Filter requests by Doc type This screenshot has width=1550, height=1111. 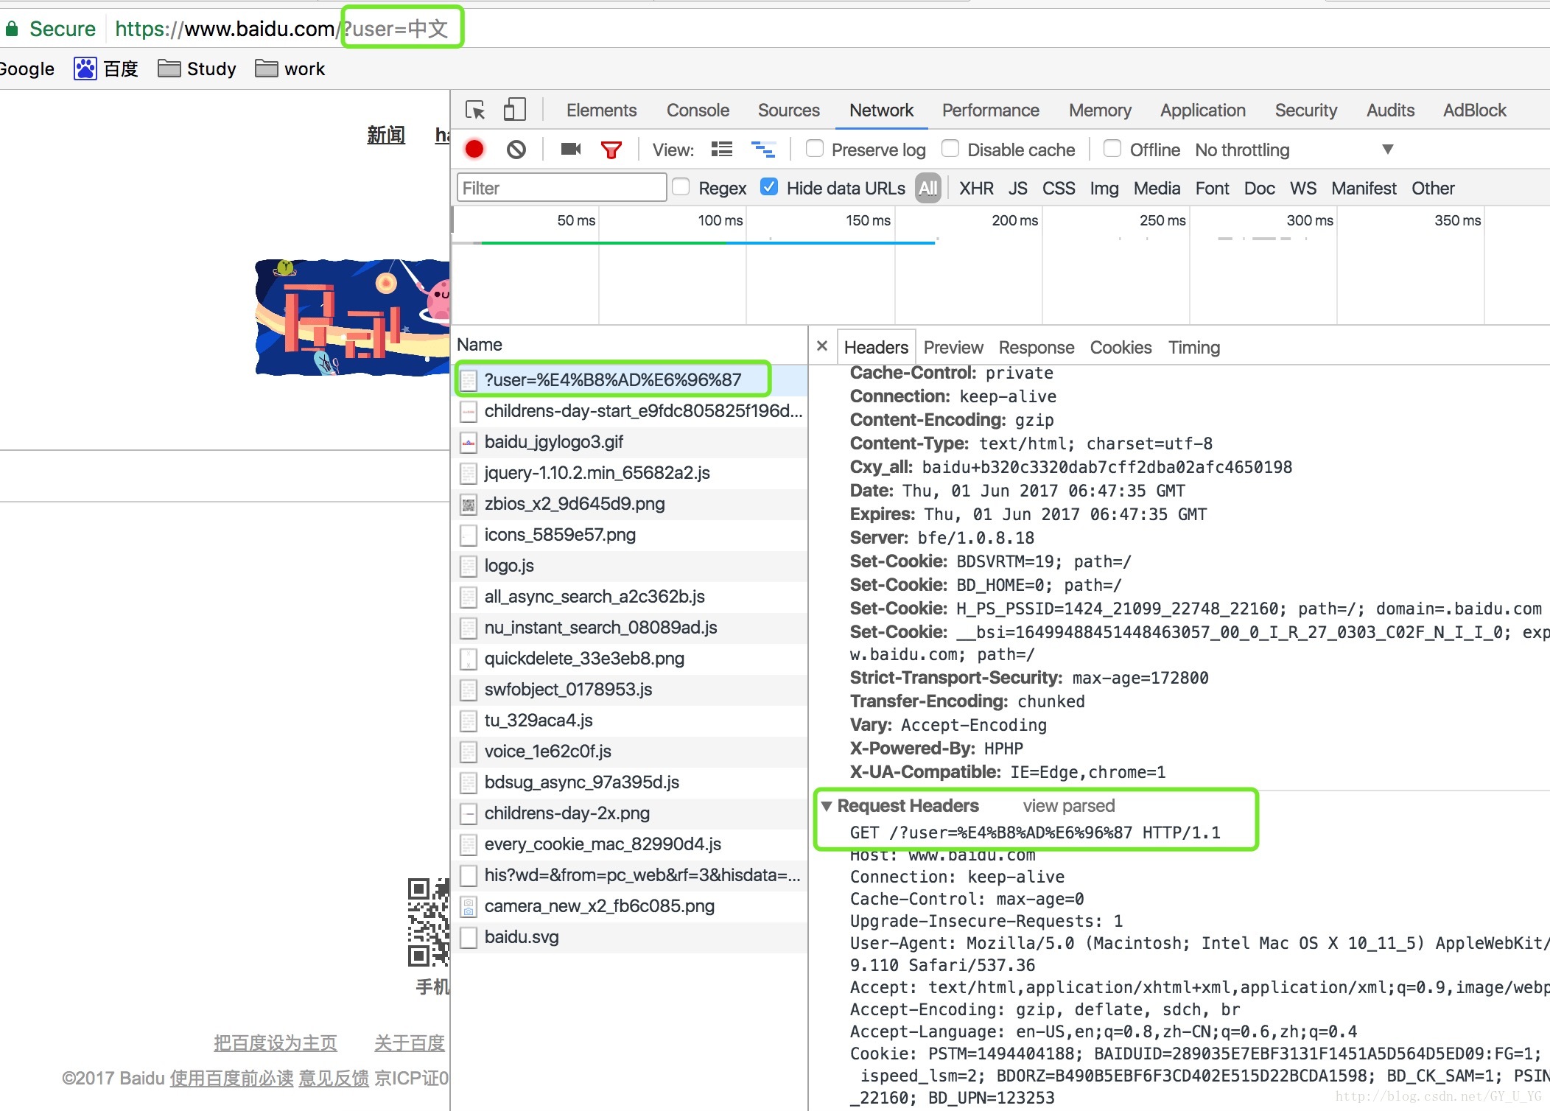(1259, 189)
